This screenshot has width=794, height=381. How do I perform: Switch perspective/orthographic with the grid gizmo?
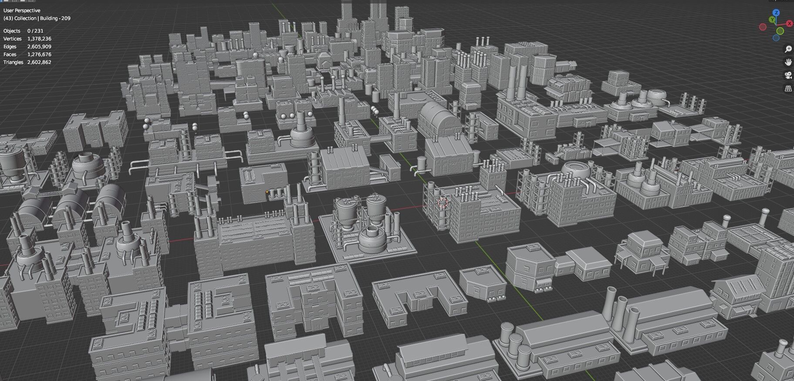click(788, 89)
